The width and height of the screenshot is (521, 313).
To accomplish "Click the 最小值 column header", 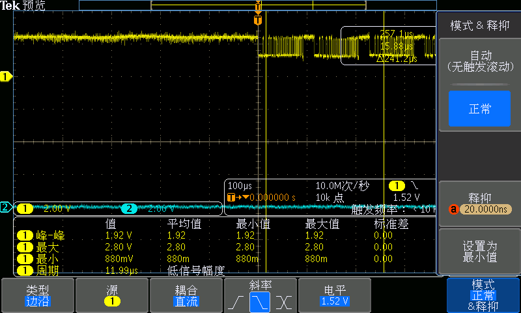I will [x=253, y=224].
